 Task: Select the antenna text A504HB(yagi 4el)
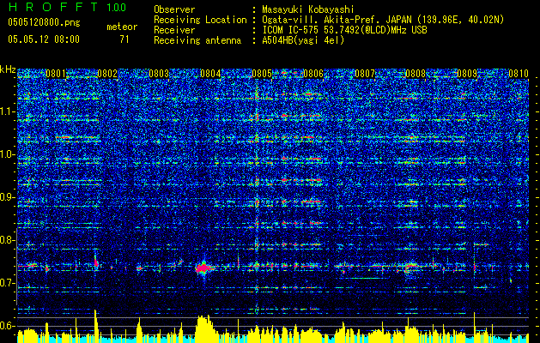303,40
